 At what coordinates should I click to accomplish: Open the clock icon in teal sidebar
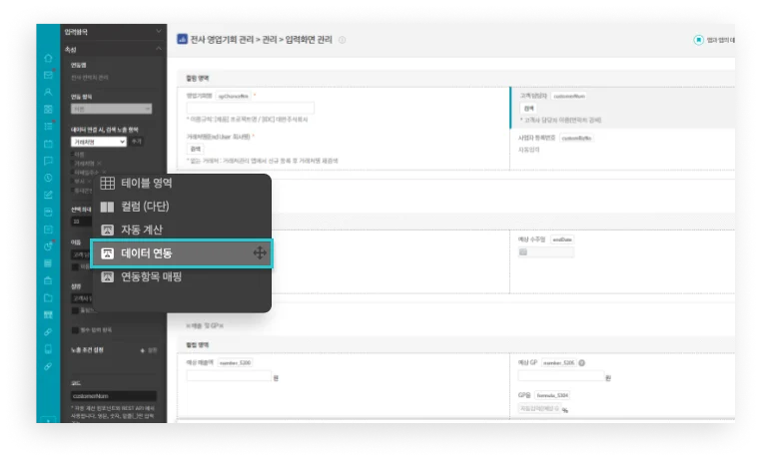point(48,178)
